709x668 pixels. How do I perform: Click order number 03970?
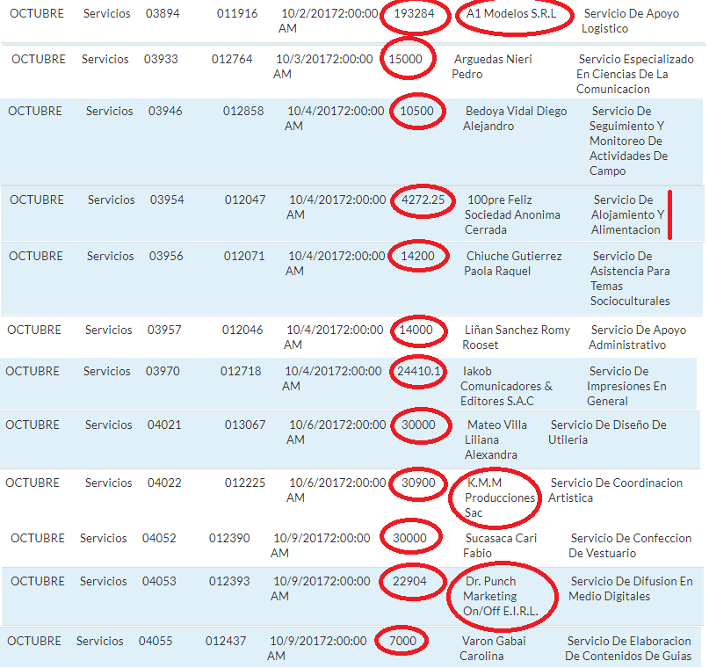tap(163, 371)
